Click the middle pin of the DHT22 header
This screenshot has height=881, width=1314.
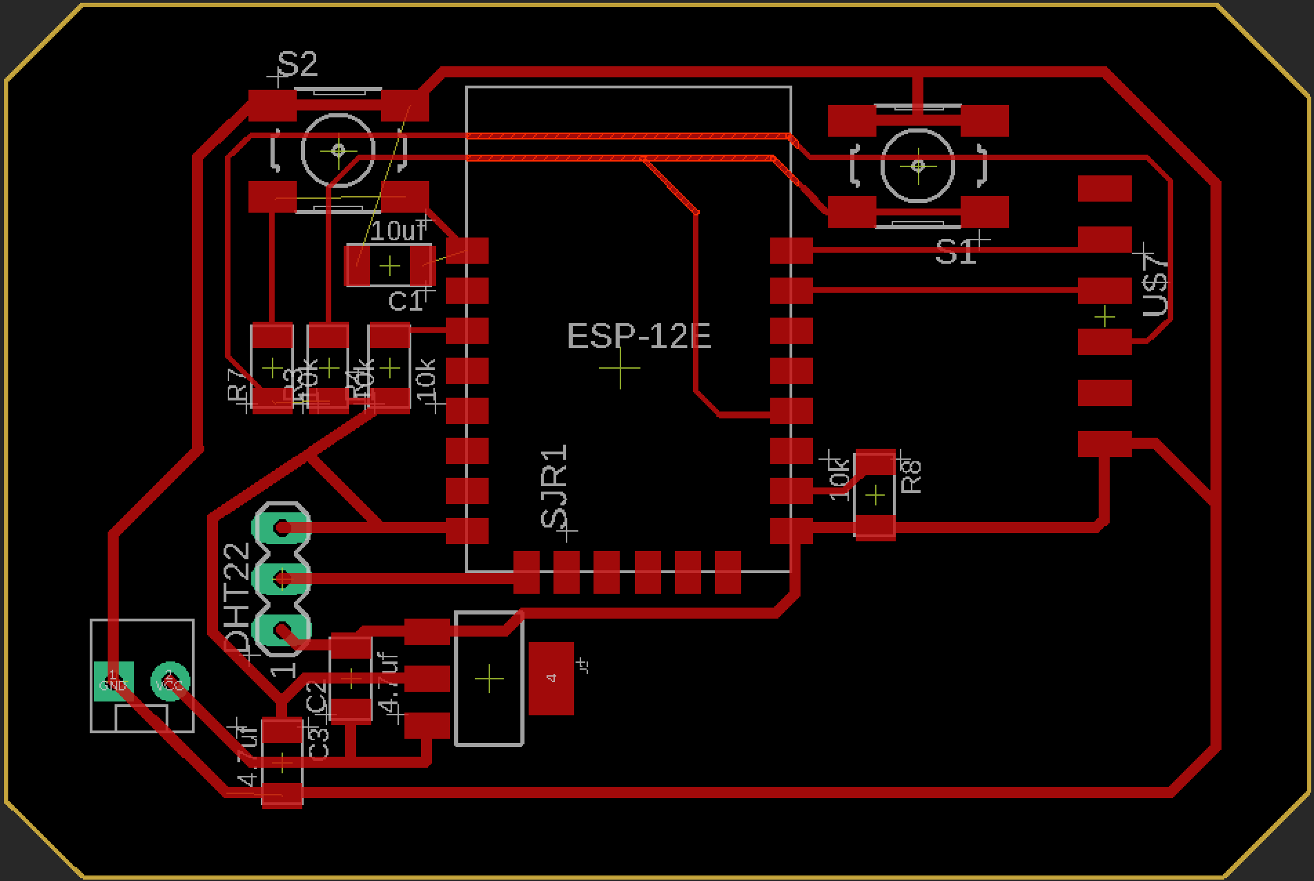pos(283,580)
